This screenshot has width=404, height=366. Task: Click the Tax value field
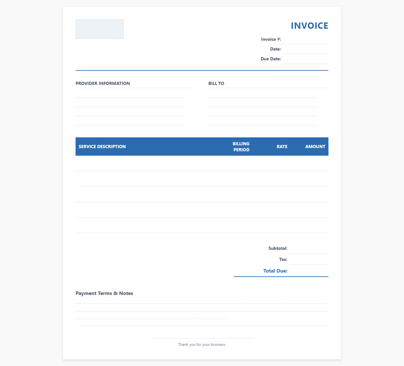click(x=309, y=260)
